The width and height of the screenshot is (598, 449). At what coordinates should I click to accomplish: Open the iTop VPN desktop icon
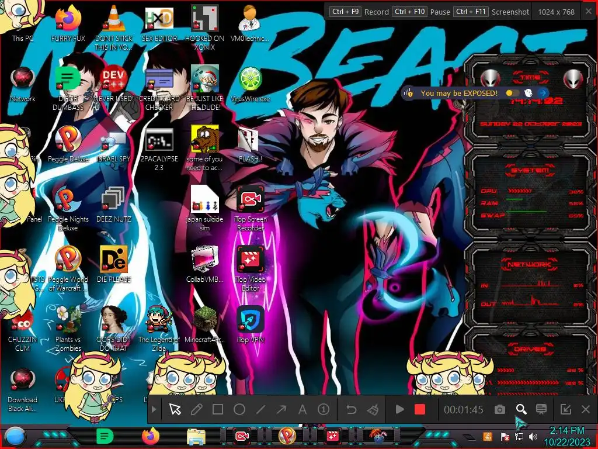tap(250, 319)
